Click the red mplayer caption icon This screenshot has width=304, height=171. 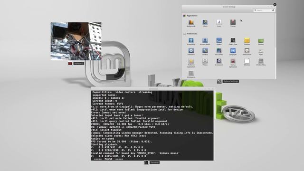(x=70, y=63)
